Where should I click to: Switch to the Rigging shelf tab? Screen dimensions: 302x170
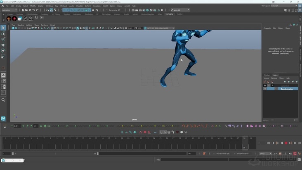click(66, 14)
